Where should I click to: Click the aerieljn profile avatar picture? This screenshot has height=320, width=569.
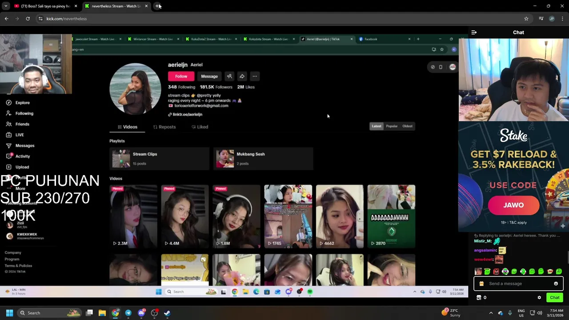click(135, 88)
